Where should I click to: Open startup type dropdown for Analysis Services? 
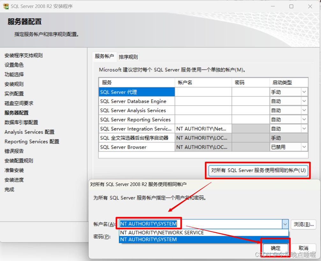[304, 110]
